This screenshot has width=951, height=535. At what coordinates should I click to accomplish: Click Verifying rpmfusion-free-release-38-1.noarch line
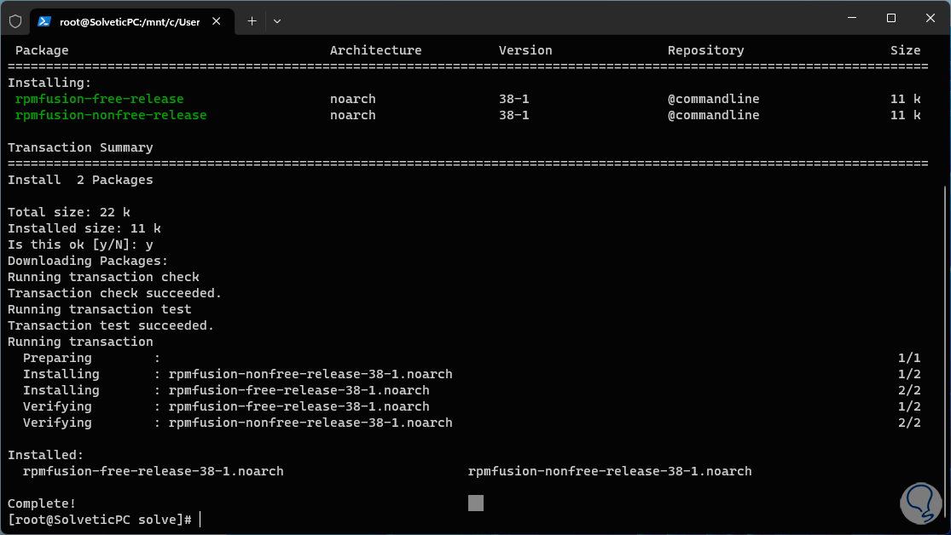[x=472, y=406]
